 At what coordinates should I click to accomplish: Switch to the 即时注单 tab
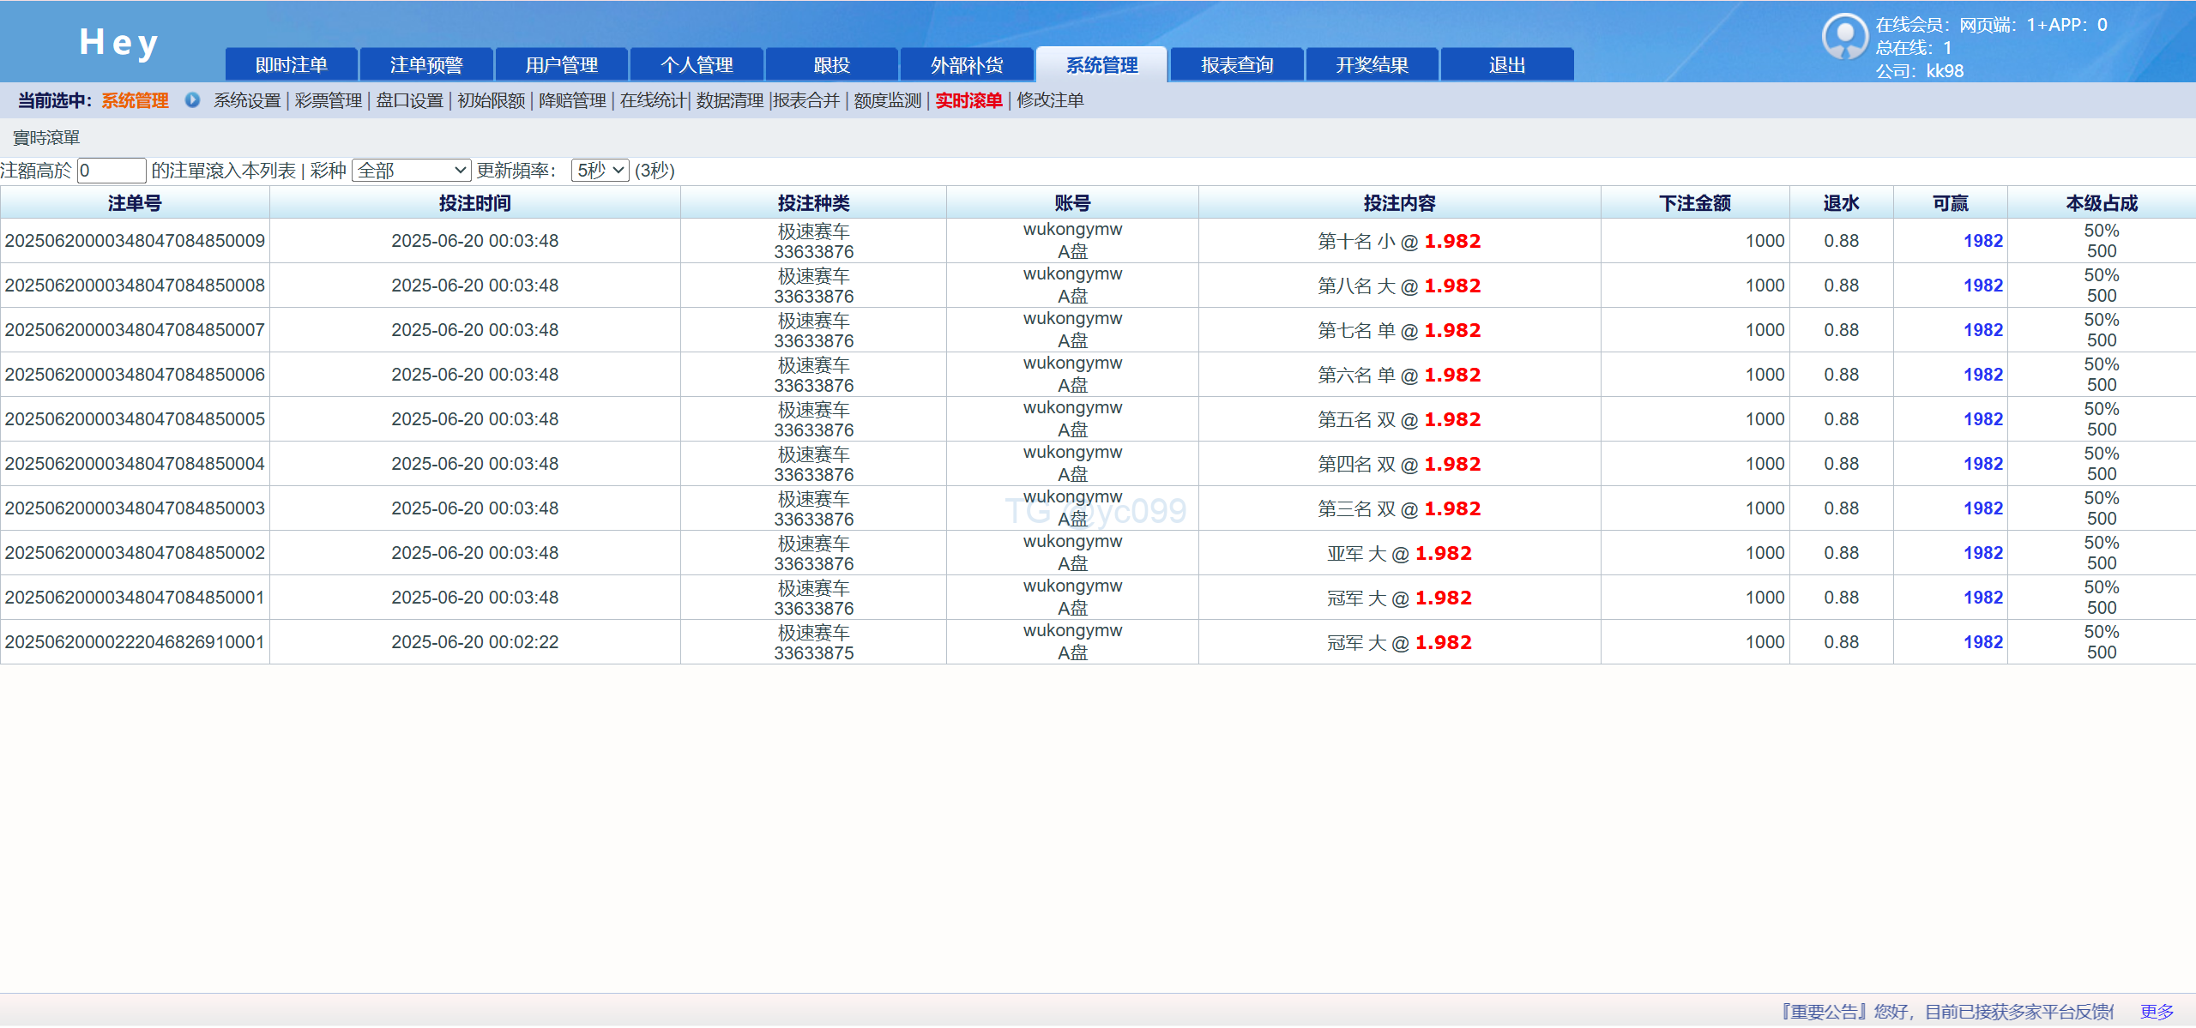pyautogui.click(x=292, y=65)
